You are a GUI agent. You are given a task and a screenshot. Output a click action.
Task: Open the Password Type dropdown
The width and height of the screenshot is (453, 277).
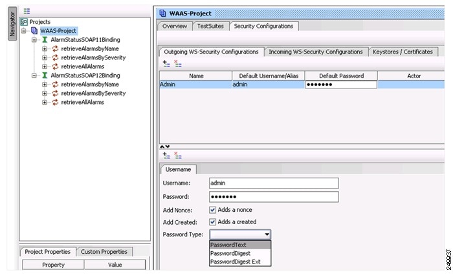[240, 234]
